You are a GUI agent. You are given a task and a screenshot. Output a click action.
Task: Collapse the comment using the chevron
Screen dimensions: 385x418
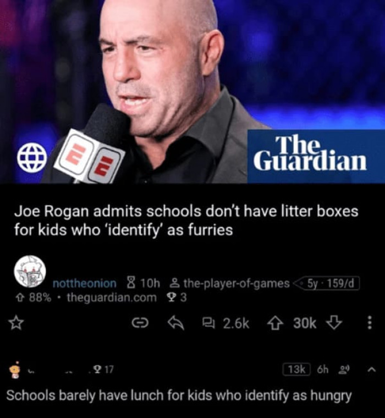coord(371,370)
